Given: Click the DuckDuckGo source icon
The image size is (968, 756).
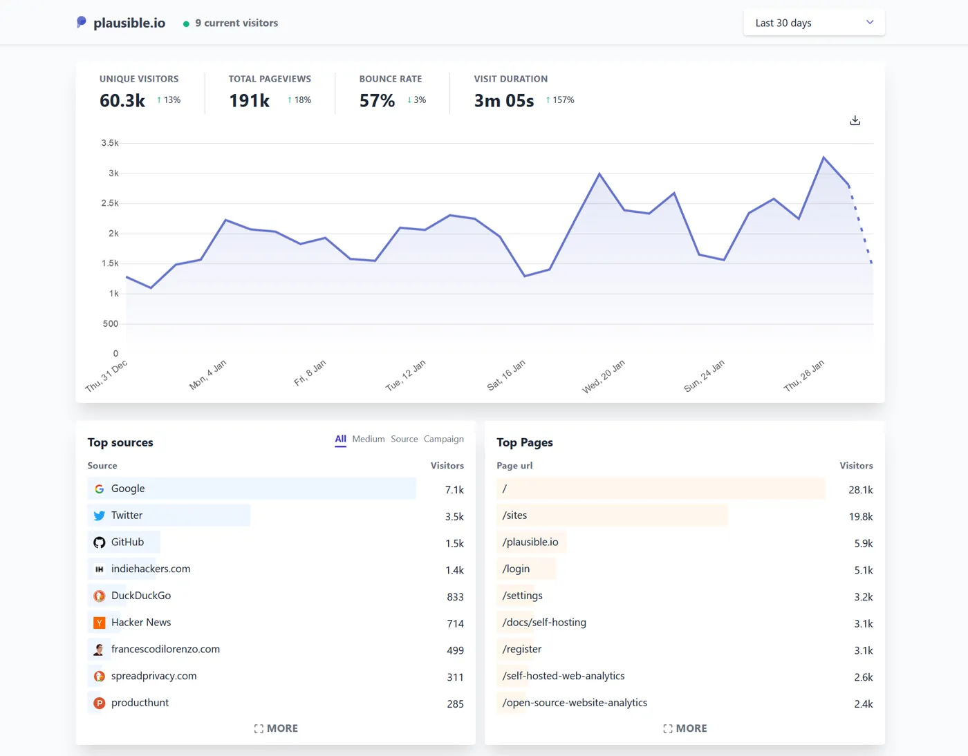Looking at the screenshot, I should (x=100, y=596).
